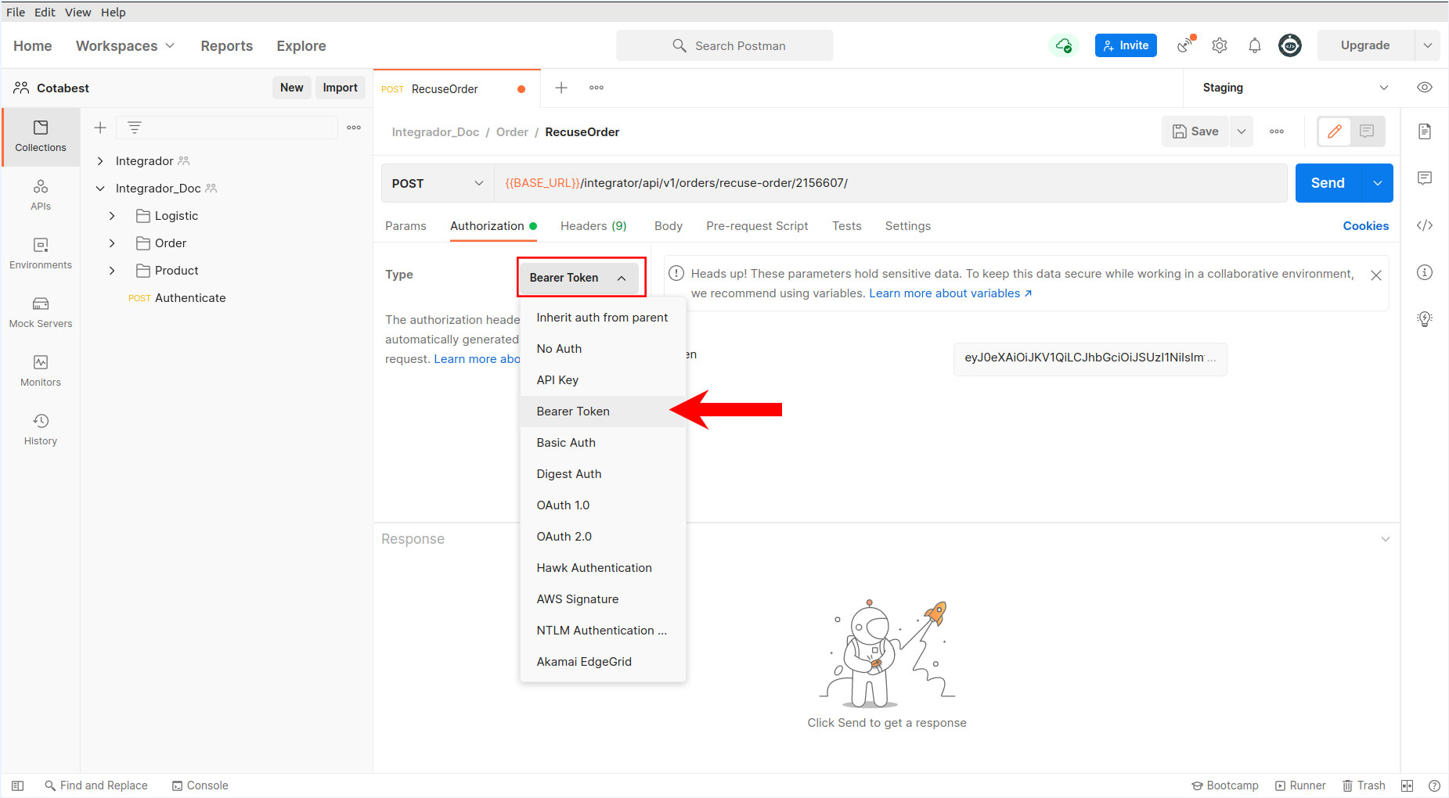The height and width of the screenshot is (798, 1449).
Task: Open the Edit menu
Action: click(x=45, y=12)
